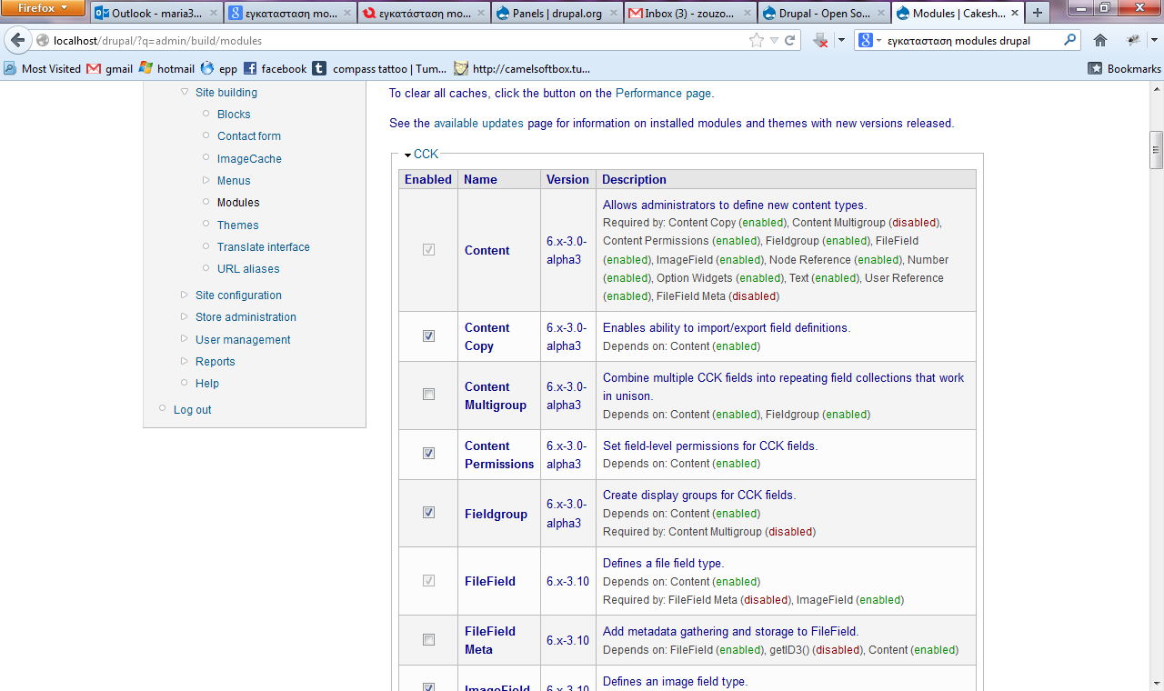Switch to the Outlook tab
Image resolution: width=1164 pixels, height=691 pixels.
[x=156, y=14]
